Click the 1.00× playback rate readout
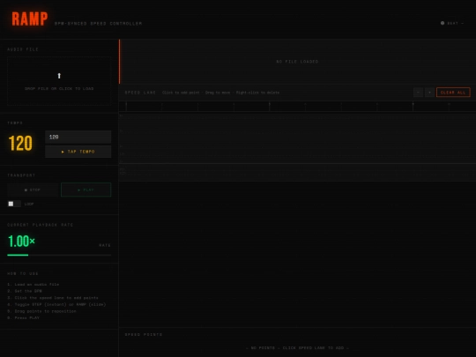Image resolution: width=476 pixels, height=357 pixels. point(21,242)
